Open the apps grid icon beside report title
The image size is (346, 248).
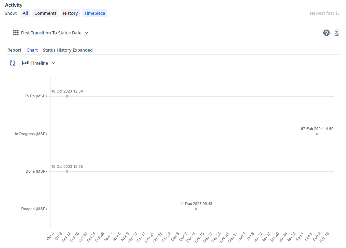pyautogui.click(x=15, y=33)
